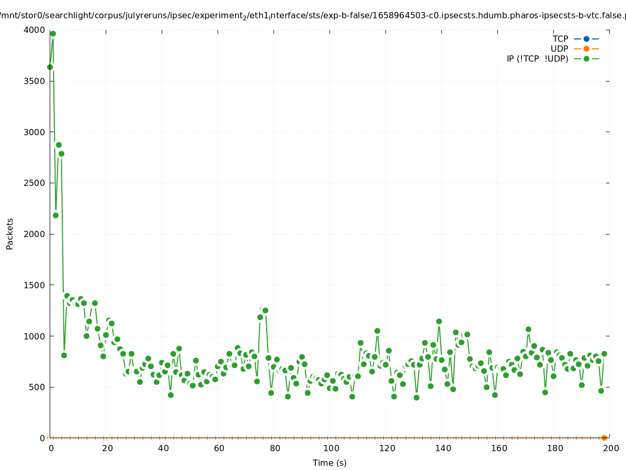Click the blue TCP legend marker
626x470 pixels.
(586, 39)
